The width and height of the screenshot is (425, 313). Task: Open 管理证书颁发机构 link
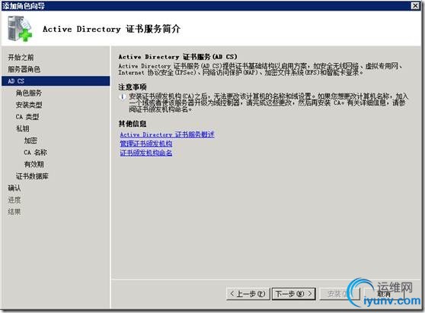146,144
